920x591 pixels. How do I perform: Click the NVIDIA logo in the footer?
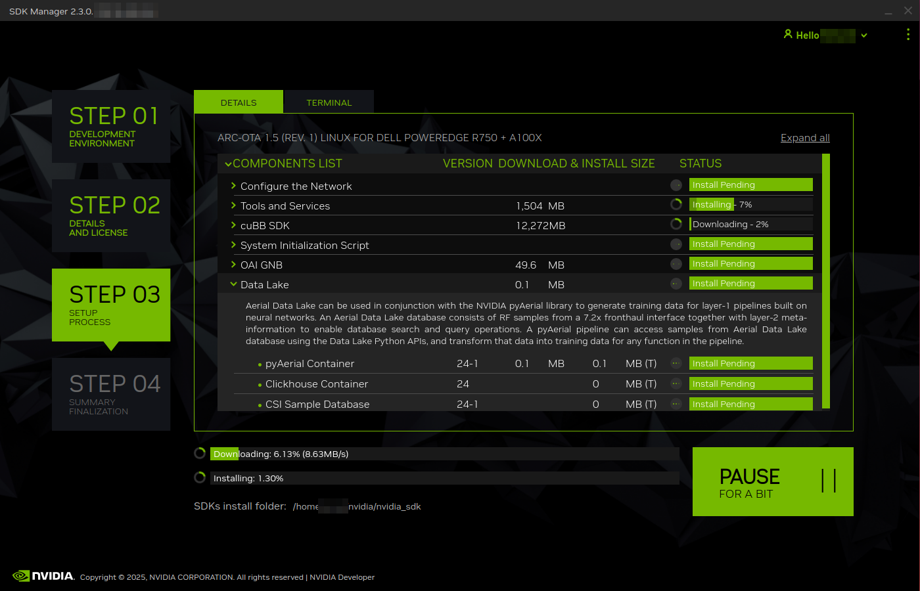[43, 576]
